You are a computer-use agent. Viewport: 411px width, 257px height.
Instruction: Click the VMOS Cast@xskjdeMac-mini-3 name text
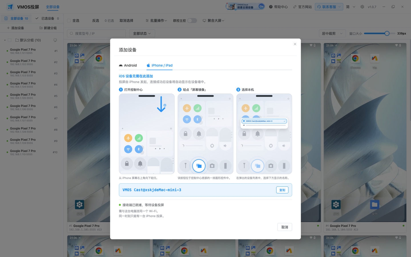tap(152, 190)
